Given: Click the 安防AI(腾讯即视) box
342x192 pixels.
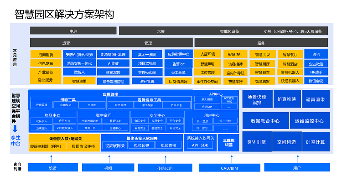Looking at the screenshot, I should point(79,54).
